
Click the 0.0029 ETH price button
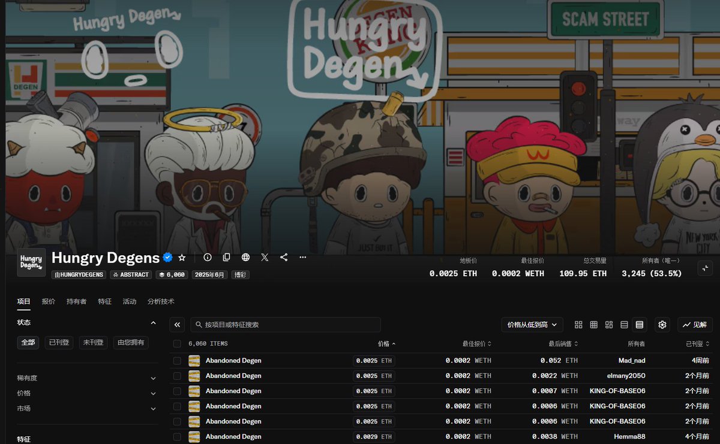tap(374, 437)
